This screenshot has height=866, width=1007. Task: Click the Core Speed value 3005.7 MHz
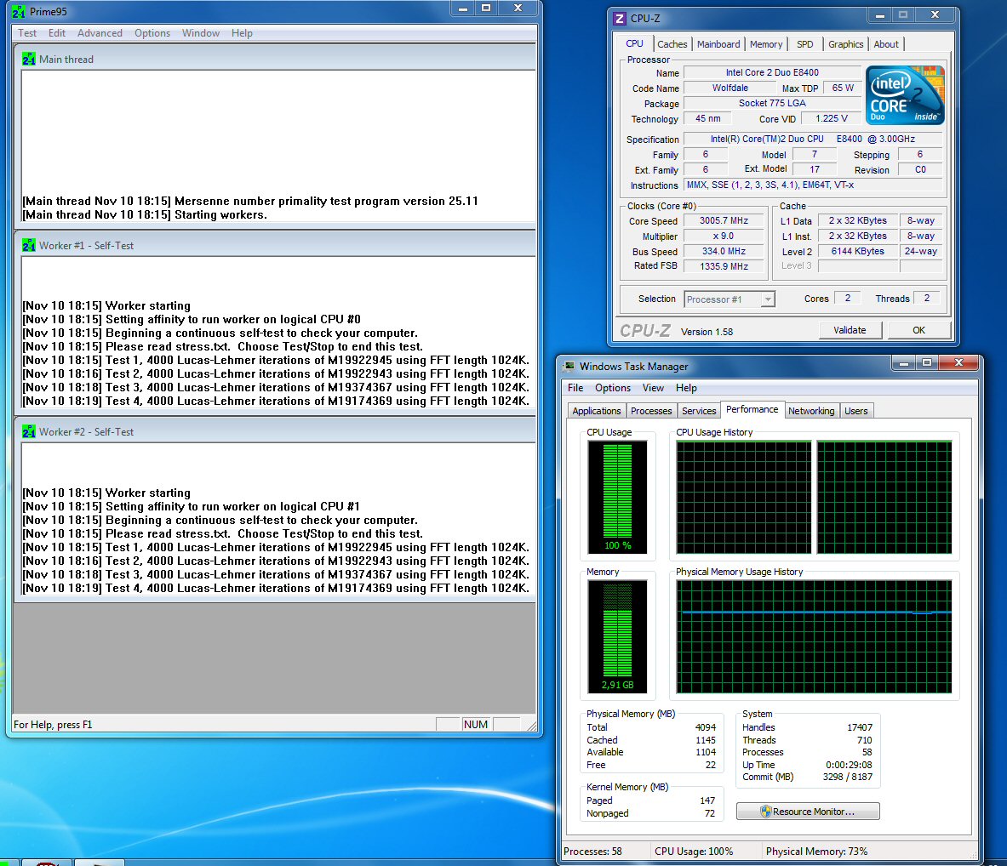[x=724, y=221]
